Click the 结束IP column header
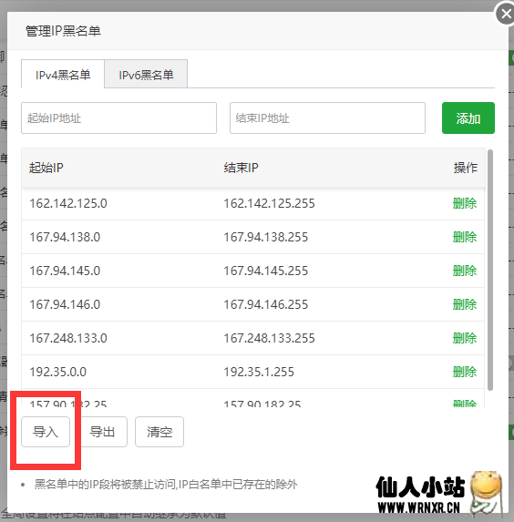Image resolution: width=514 pixels, height=522 pixels. [241, 168]
